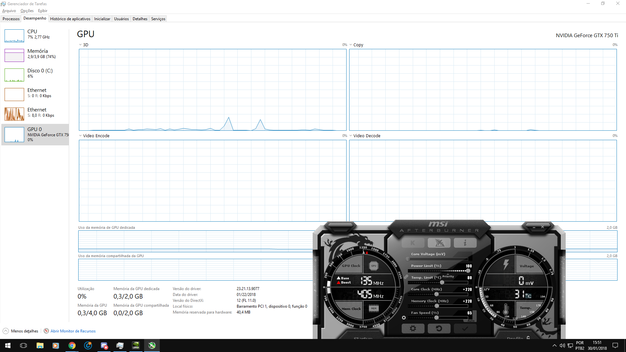This screenshot has width=626, height=352.
Task: Open the NVIDIA taskbar icon
Action: tap(136, 345)
